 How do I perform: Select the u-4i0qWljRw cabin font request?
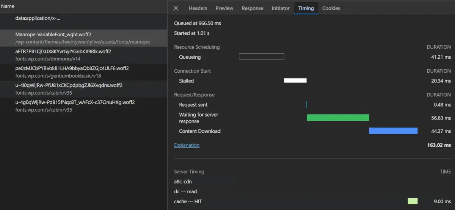tap(83, 89)
